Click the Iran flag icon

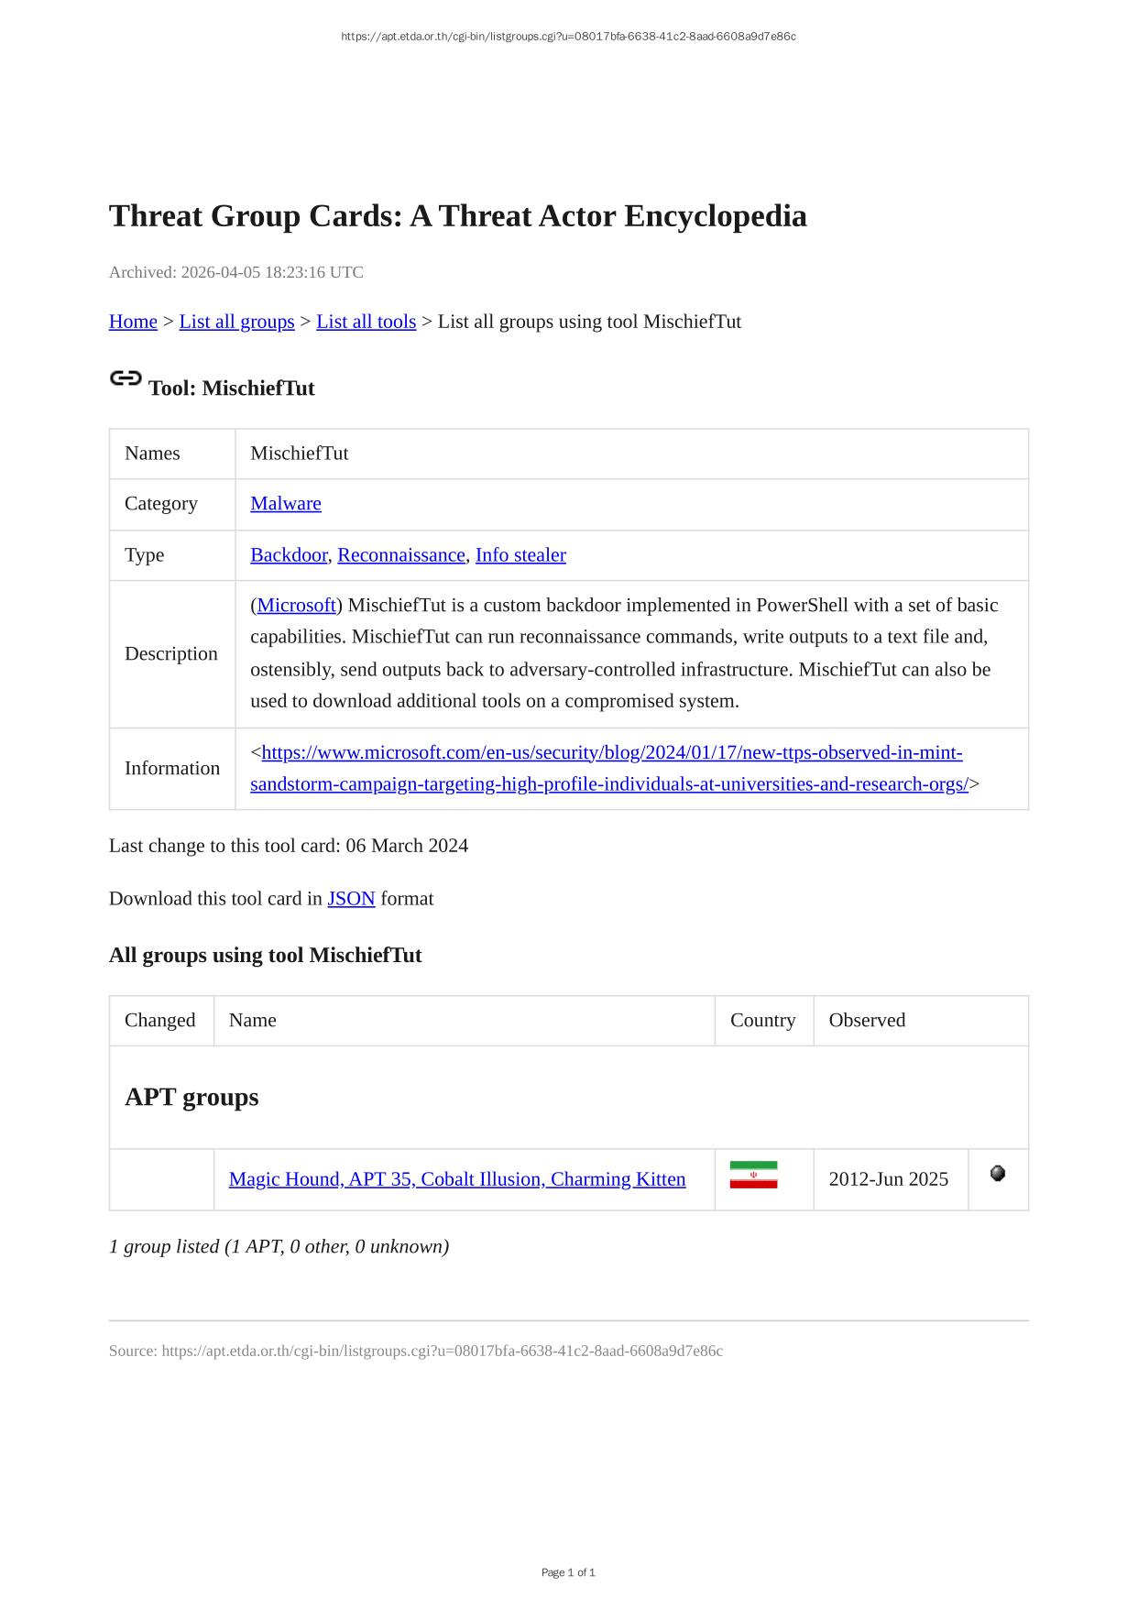click(x=753, y=1175)
